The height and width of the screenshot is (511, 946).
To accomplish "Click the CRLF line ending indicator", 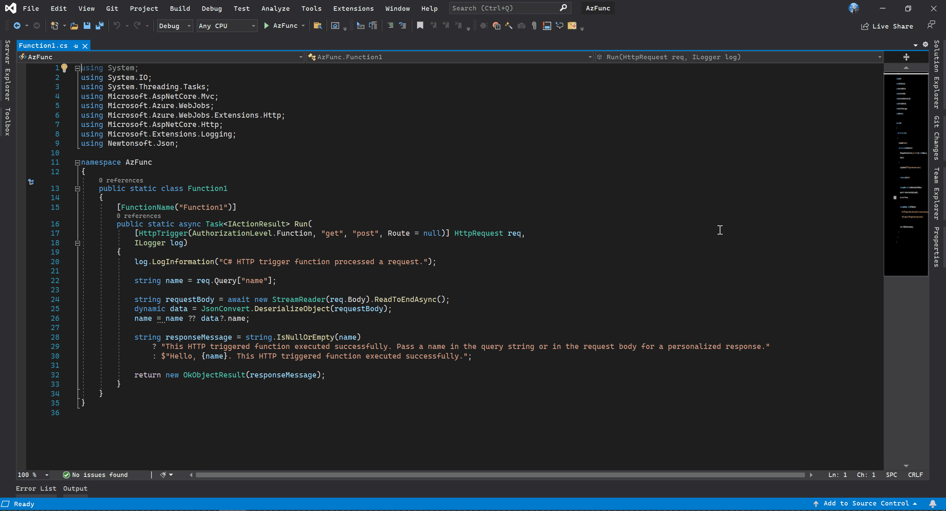I will 915,475.
